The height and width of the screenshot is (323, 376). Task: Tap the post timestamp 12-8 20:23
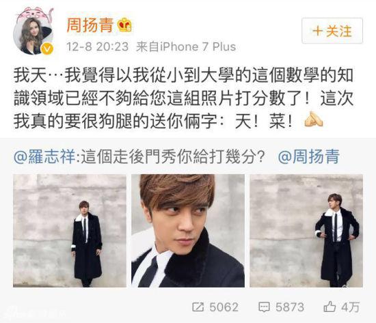pyautogui.click(x=97, y=46)
